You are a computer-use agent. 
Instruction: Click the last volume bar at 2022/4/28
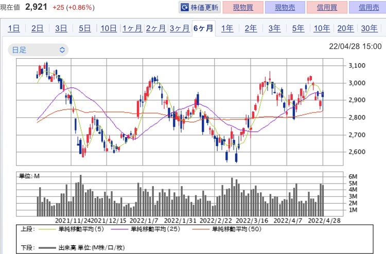(323, 201)
